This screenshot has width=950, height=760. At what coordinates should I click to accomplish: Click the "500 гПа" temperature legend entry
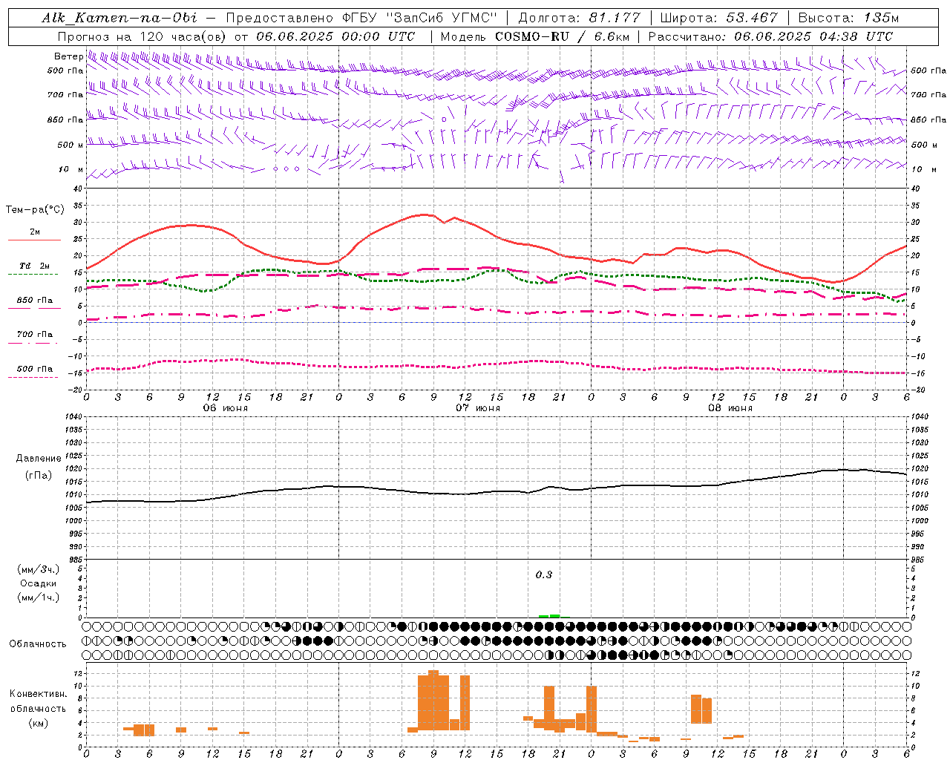(34, 369)
